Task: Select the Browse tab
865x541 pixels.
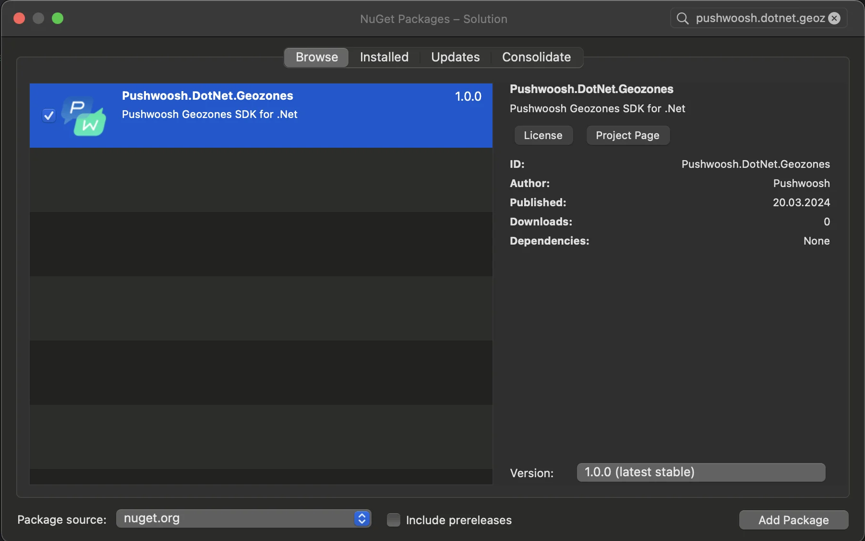Action: (317, 57)
